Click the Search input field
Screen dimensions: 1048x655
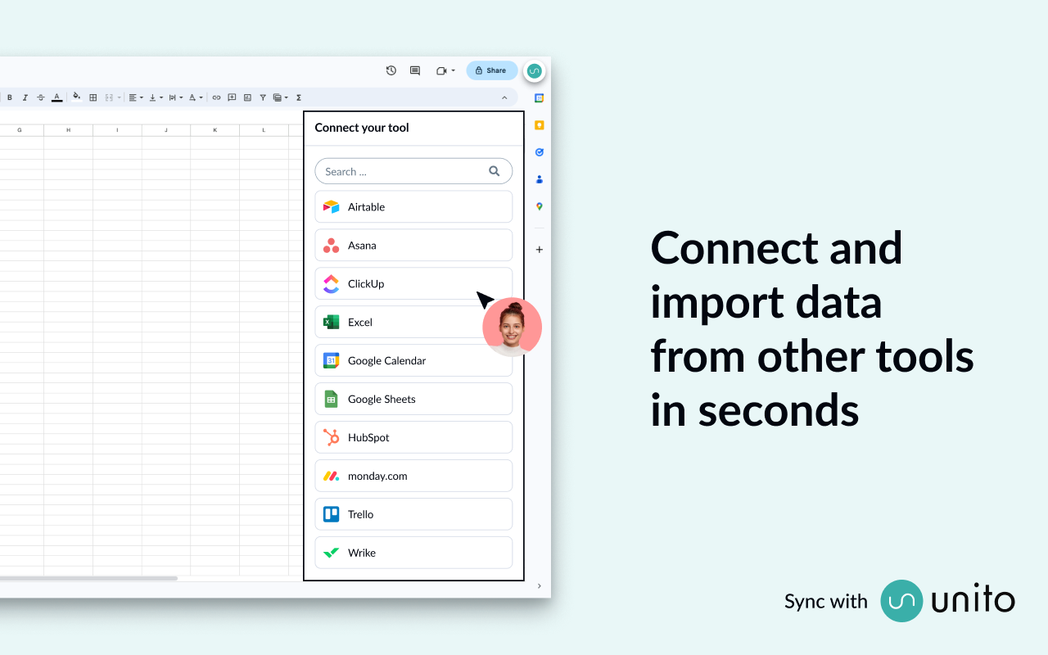[413, 171]
